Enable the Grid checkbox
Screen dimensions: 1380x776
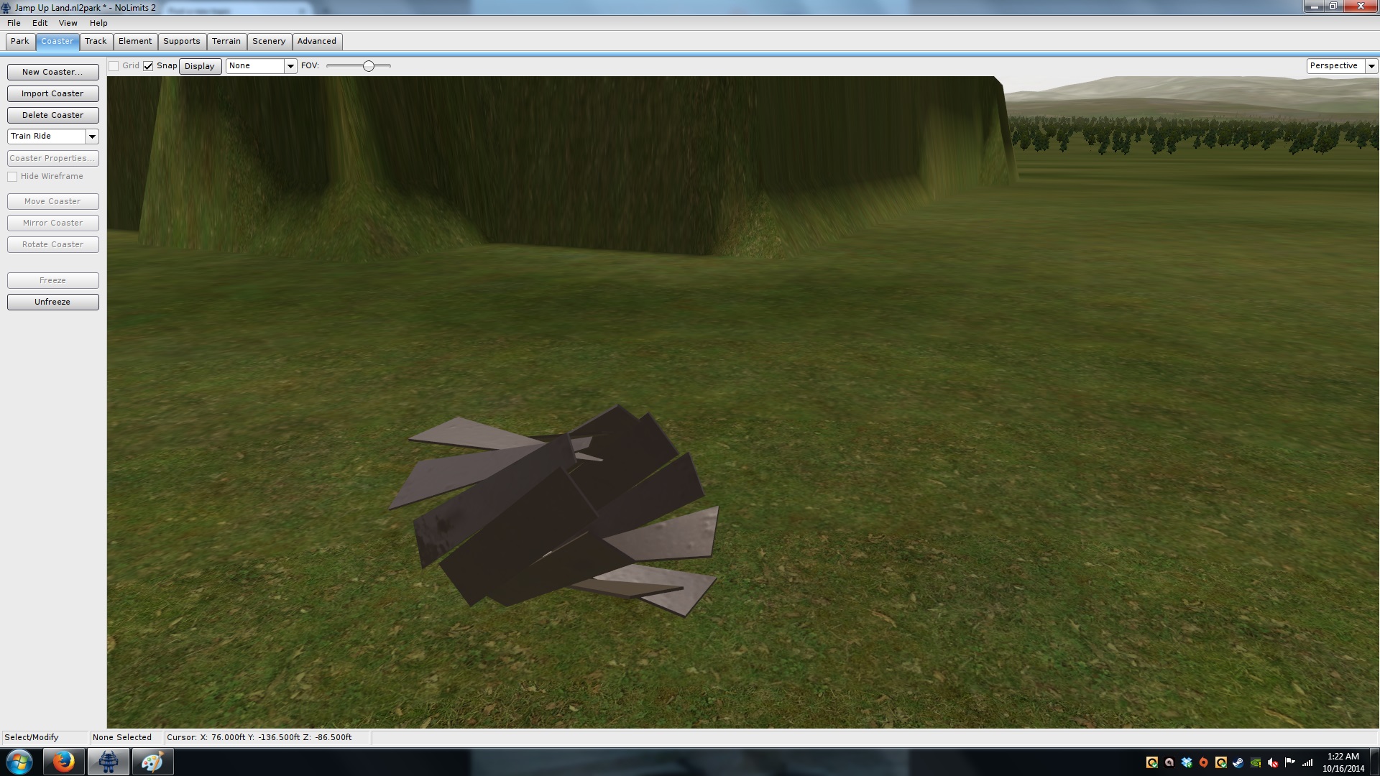click(114, 66)
